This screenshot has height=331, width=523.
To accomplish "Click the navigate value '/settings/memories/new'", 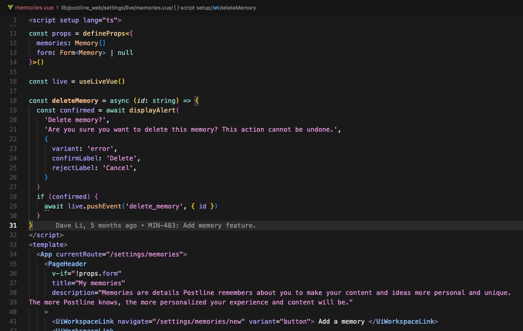I will tap(198, 321).
